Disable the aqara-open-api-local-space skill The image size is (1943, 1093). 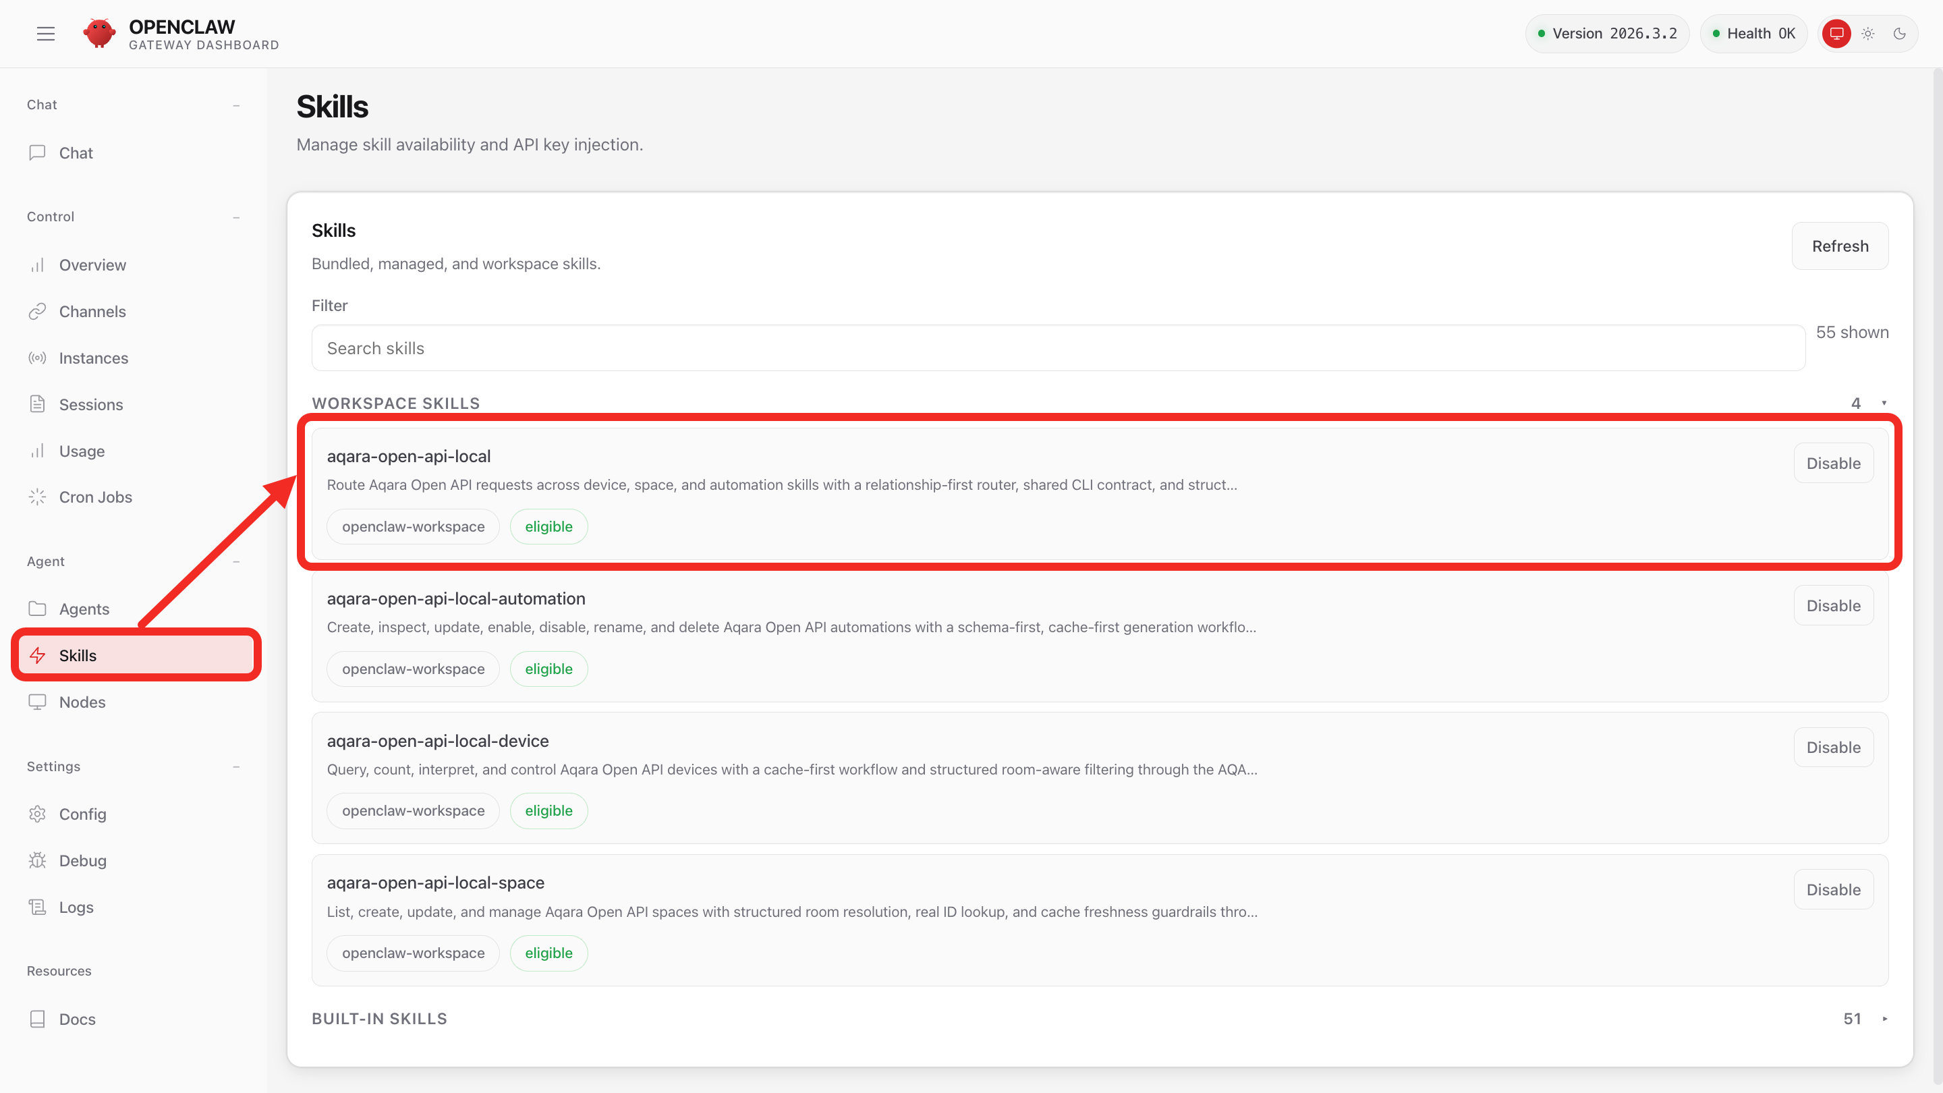pyautogui.click(x=1833, y=889)
